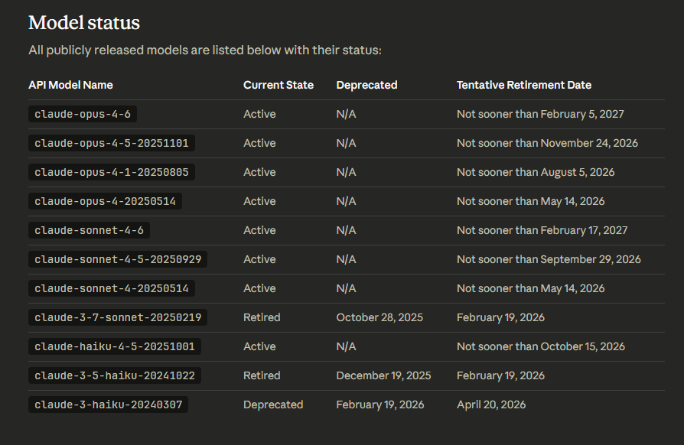Click claude-3-haiku-20240307 model name
Image resolution: width=684 pixels, height=445 pixels.
click(x=109, y=404)
